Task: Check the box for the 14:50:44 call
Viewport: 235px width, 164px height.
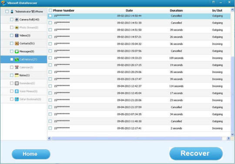Action: click(50, 16)
